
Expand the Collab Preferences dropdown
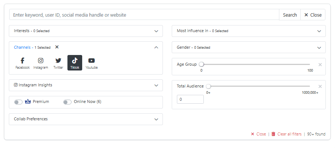click(86, 119)
